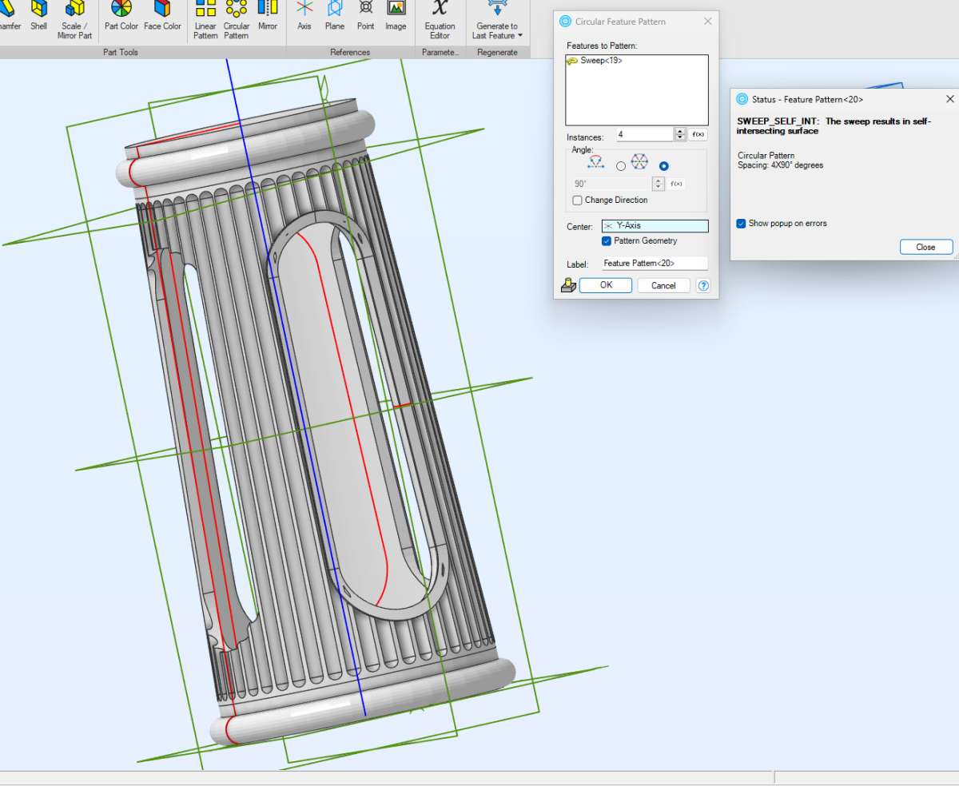Select the Chamfer tool in the ribbon
This screenshot has height=786, width=959.
click(9, 16)
